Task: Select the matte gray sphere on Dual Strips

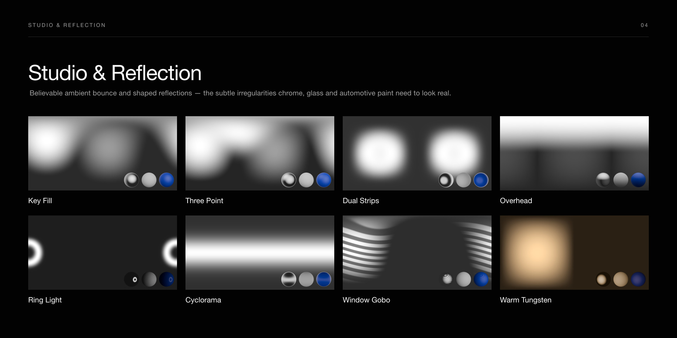Action: coord(464,180)
